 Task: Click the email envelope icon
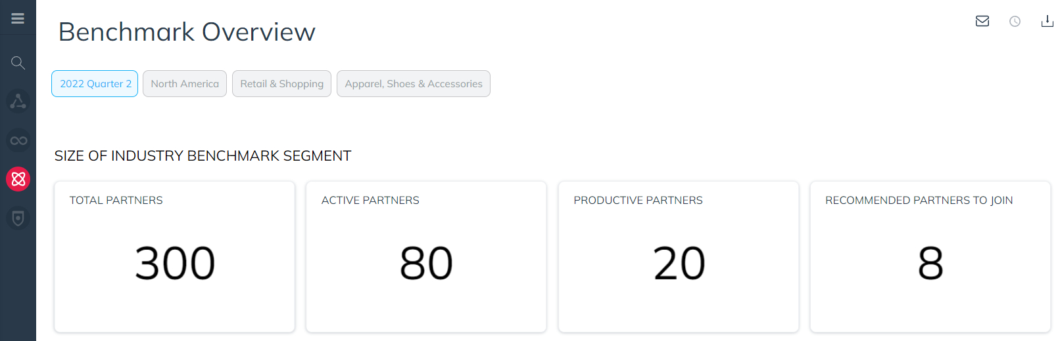(982, 21)
